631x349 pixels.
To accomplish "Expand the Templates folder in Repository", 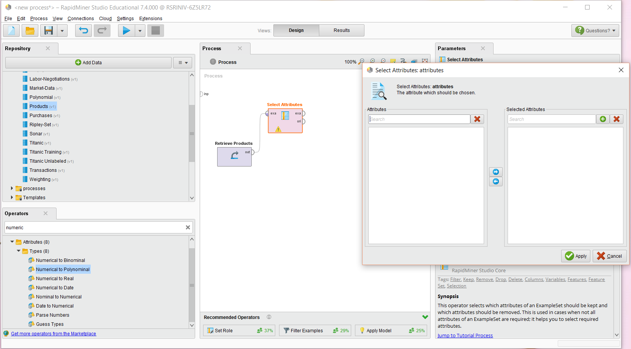I will coord(12,197).
